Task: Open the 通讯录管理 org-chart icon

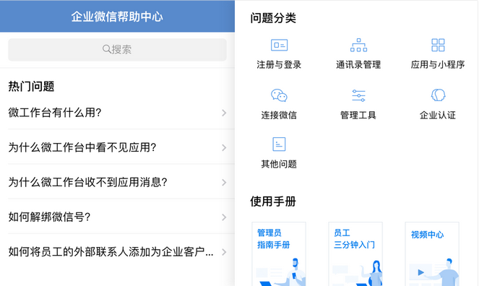Action: (358, 45)
